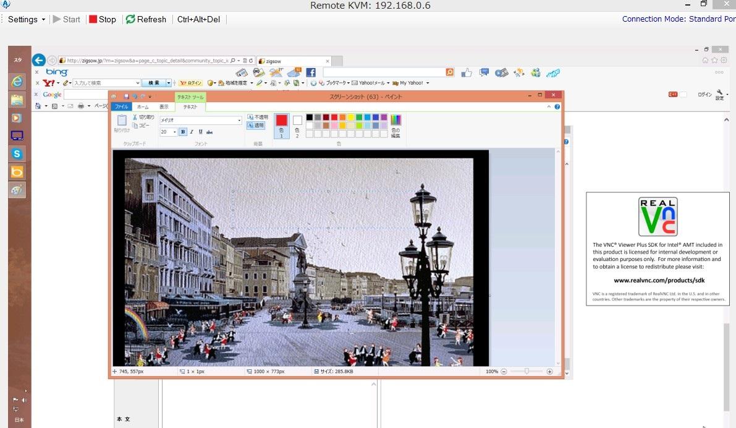Click Yahoo ログイン button in toolbar

pos(191,83)
